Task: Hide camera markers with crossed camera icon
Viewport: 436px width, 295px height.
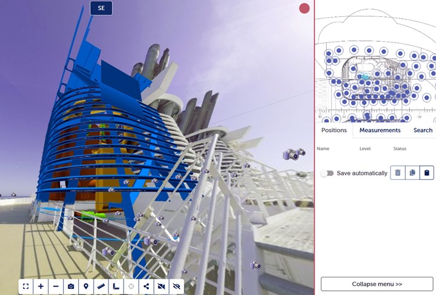Action: click(x=162, y=287)
